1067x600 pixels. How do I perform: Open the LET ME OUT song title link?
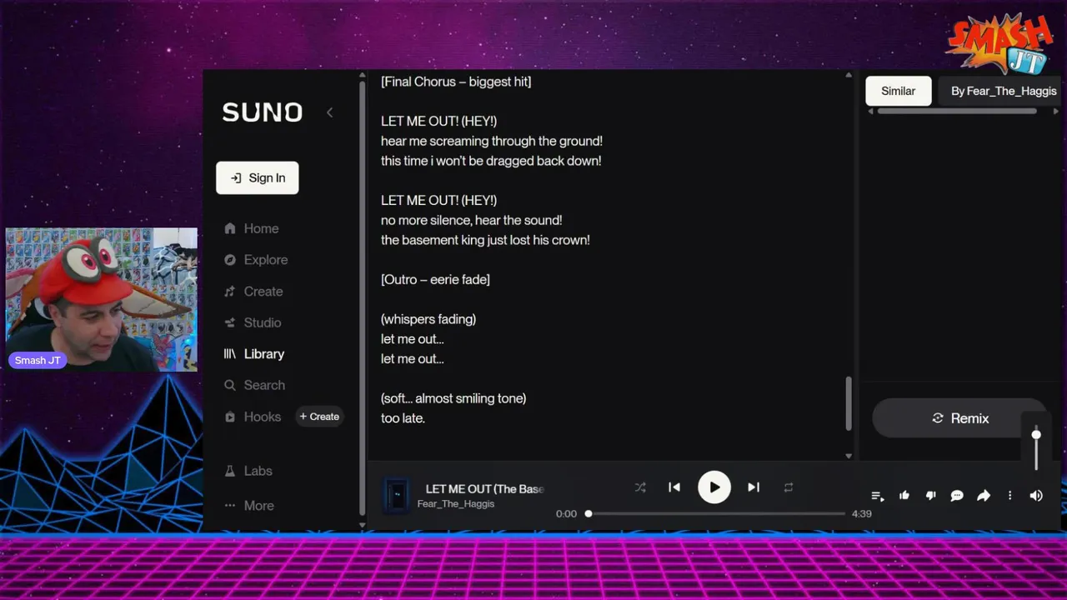coord(484,489)
